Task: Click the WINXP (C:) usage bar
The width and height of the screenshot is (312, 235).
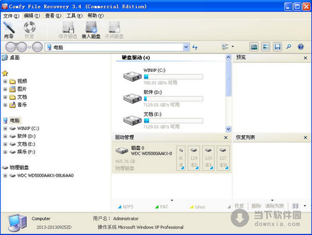Action: point(173,77)
